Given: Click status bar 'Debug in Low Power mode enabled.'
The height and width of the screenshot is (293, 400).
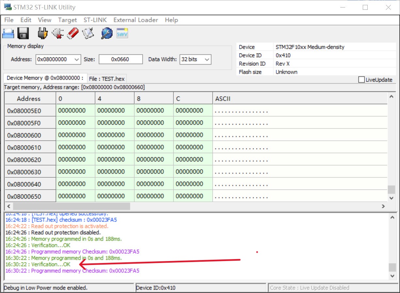Looking at the screenshot, I should tap(45, 288).
